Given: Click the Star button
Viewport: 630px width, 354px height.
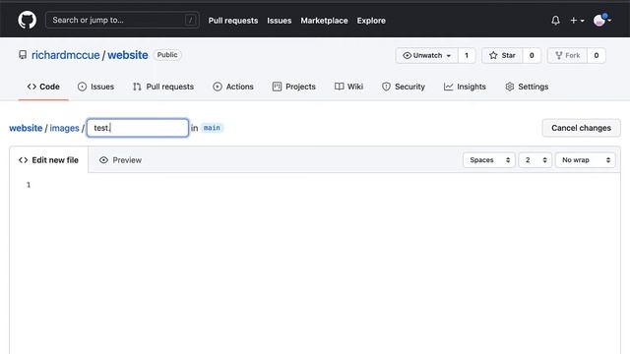Looking at the screenshot, I should point(502,55).
